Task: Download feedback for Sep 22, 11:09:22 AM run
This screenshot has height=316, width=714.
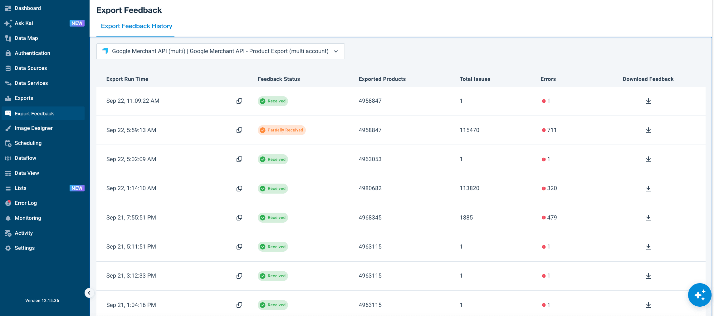Action: (648, 101)
